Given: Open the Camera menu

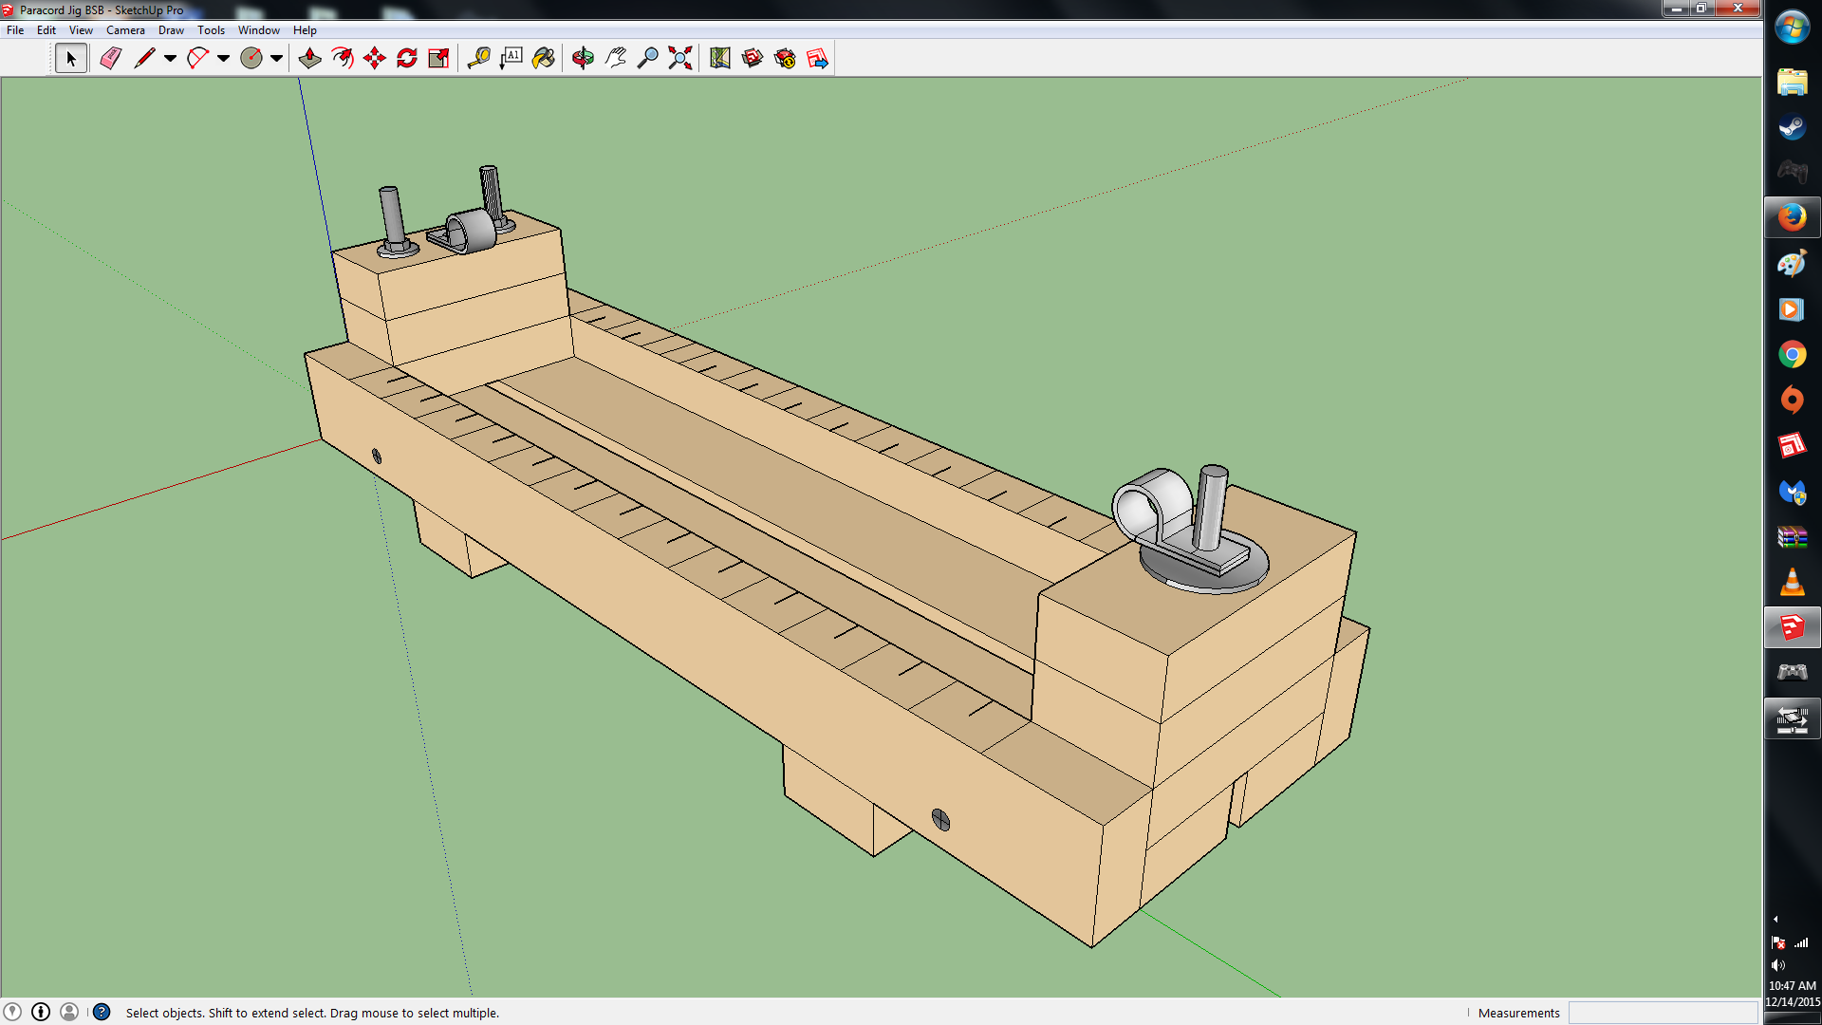Looking at the screenshot, I should click(x=125, y=30).
